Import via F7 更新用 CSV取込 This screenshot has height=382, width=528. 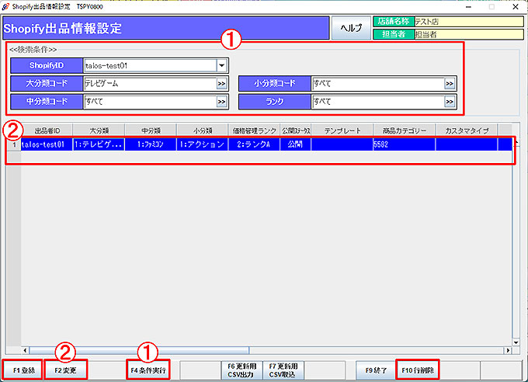tap(283, 370)
